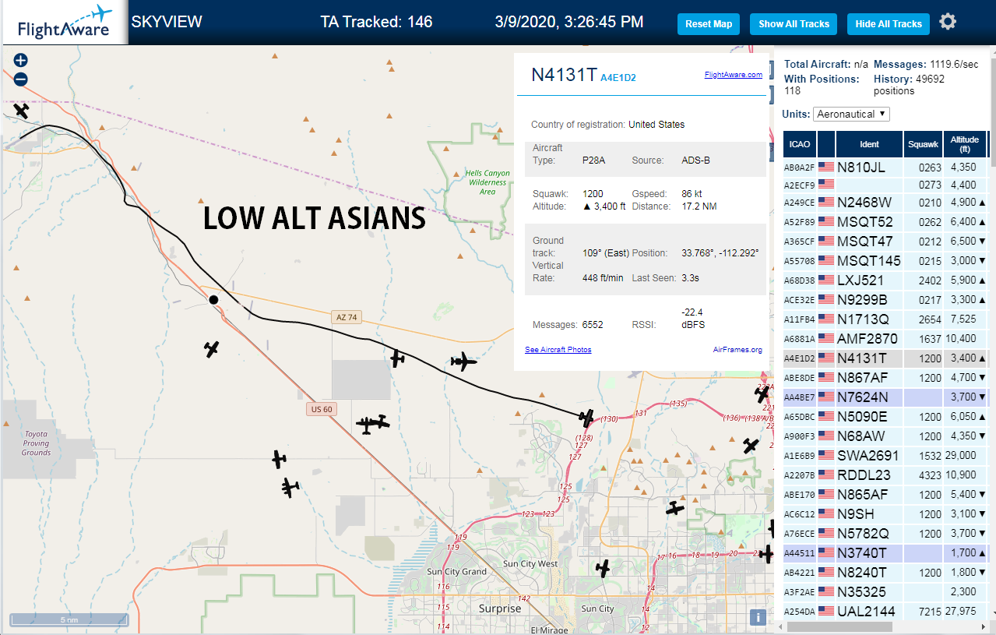Viewport: 996px width, 635px height.
Task: Select the N8240T row
Action: pos(885,572)
